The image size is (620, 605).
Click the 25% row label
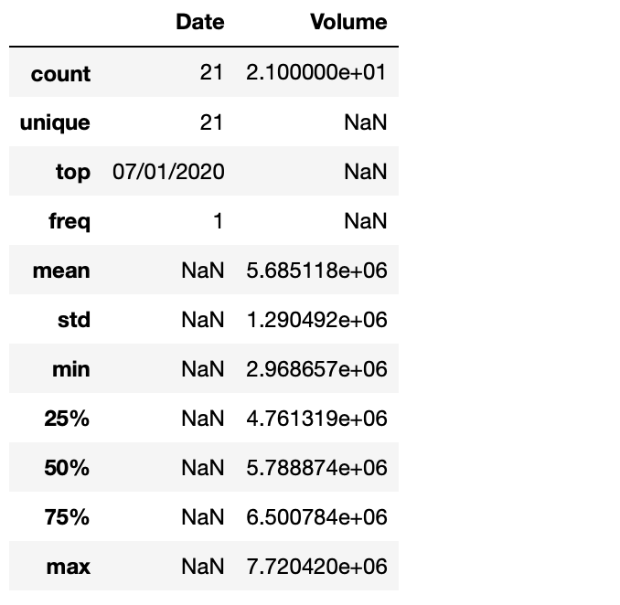tap(67, 419)
